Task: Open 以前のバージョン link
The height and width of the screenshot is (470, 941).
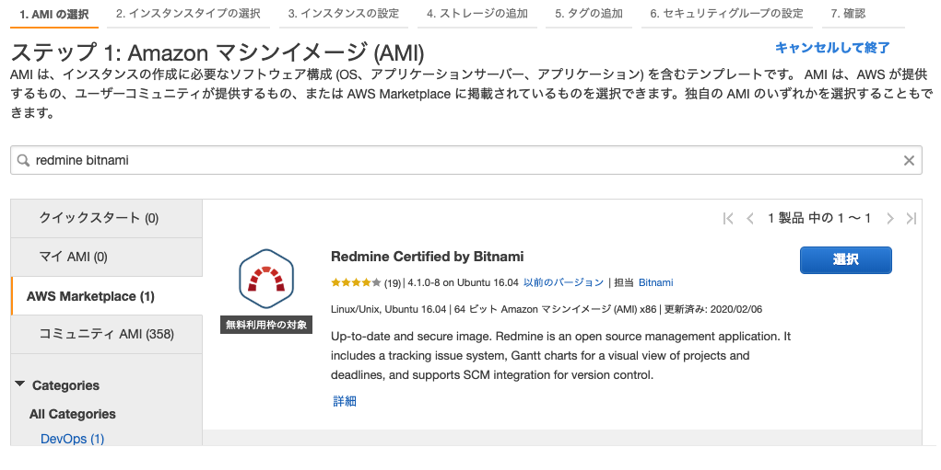Action: pos(563,282)
